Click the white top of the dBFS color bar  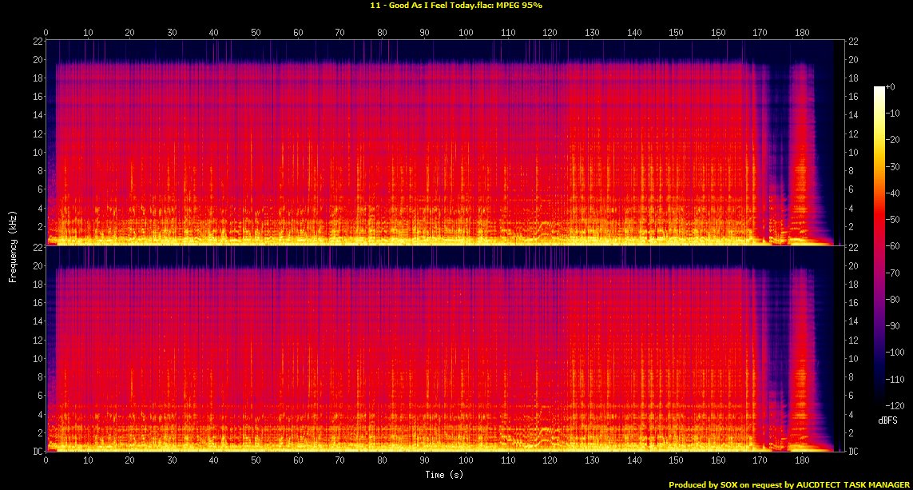(x=879, y=89)
